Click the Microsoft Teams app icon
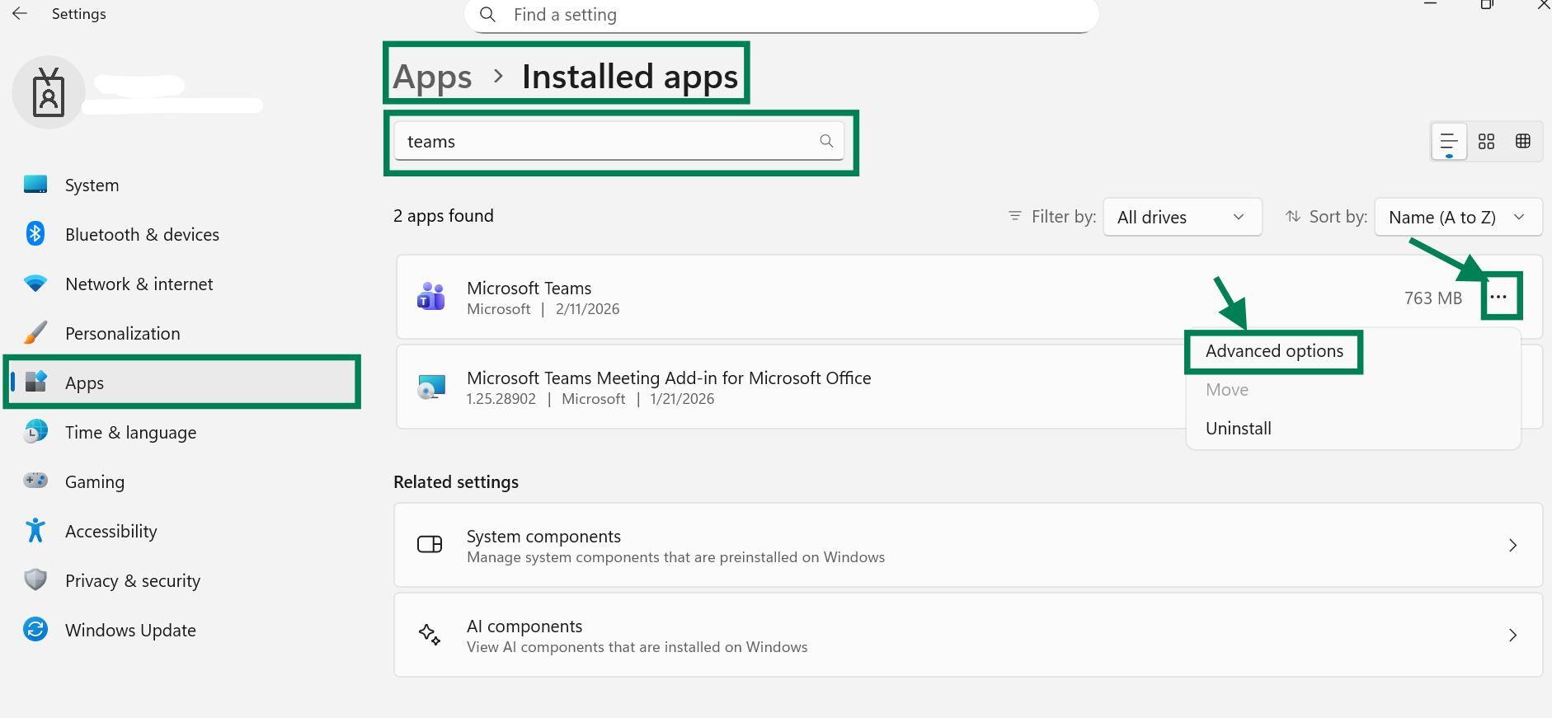The height and width of the screenshot is (718, 1552). click(430, 297)
